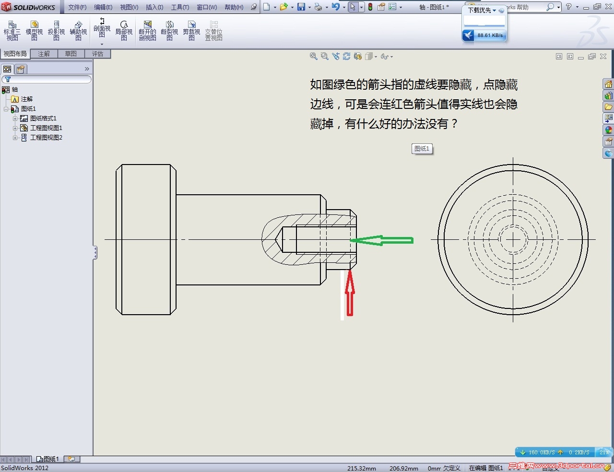
Task: Undo the last action
Action: coord(336,7)
